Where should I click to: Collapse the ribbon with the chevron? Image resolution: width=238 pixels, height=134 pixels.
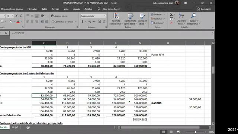coord(212,28)
